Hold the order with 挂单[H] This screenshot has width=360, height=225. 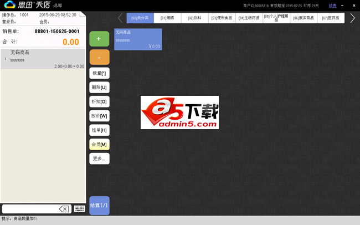(x=99, y=130)
